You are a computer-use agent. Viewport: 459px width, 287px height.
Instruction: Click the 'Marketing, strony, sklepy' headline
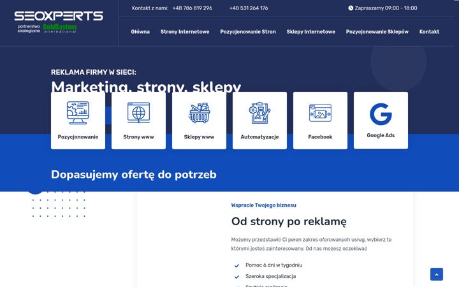(x=146, y=86)
